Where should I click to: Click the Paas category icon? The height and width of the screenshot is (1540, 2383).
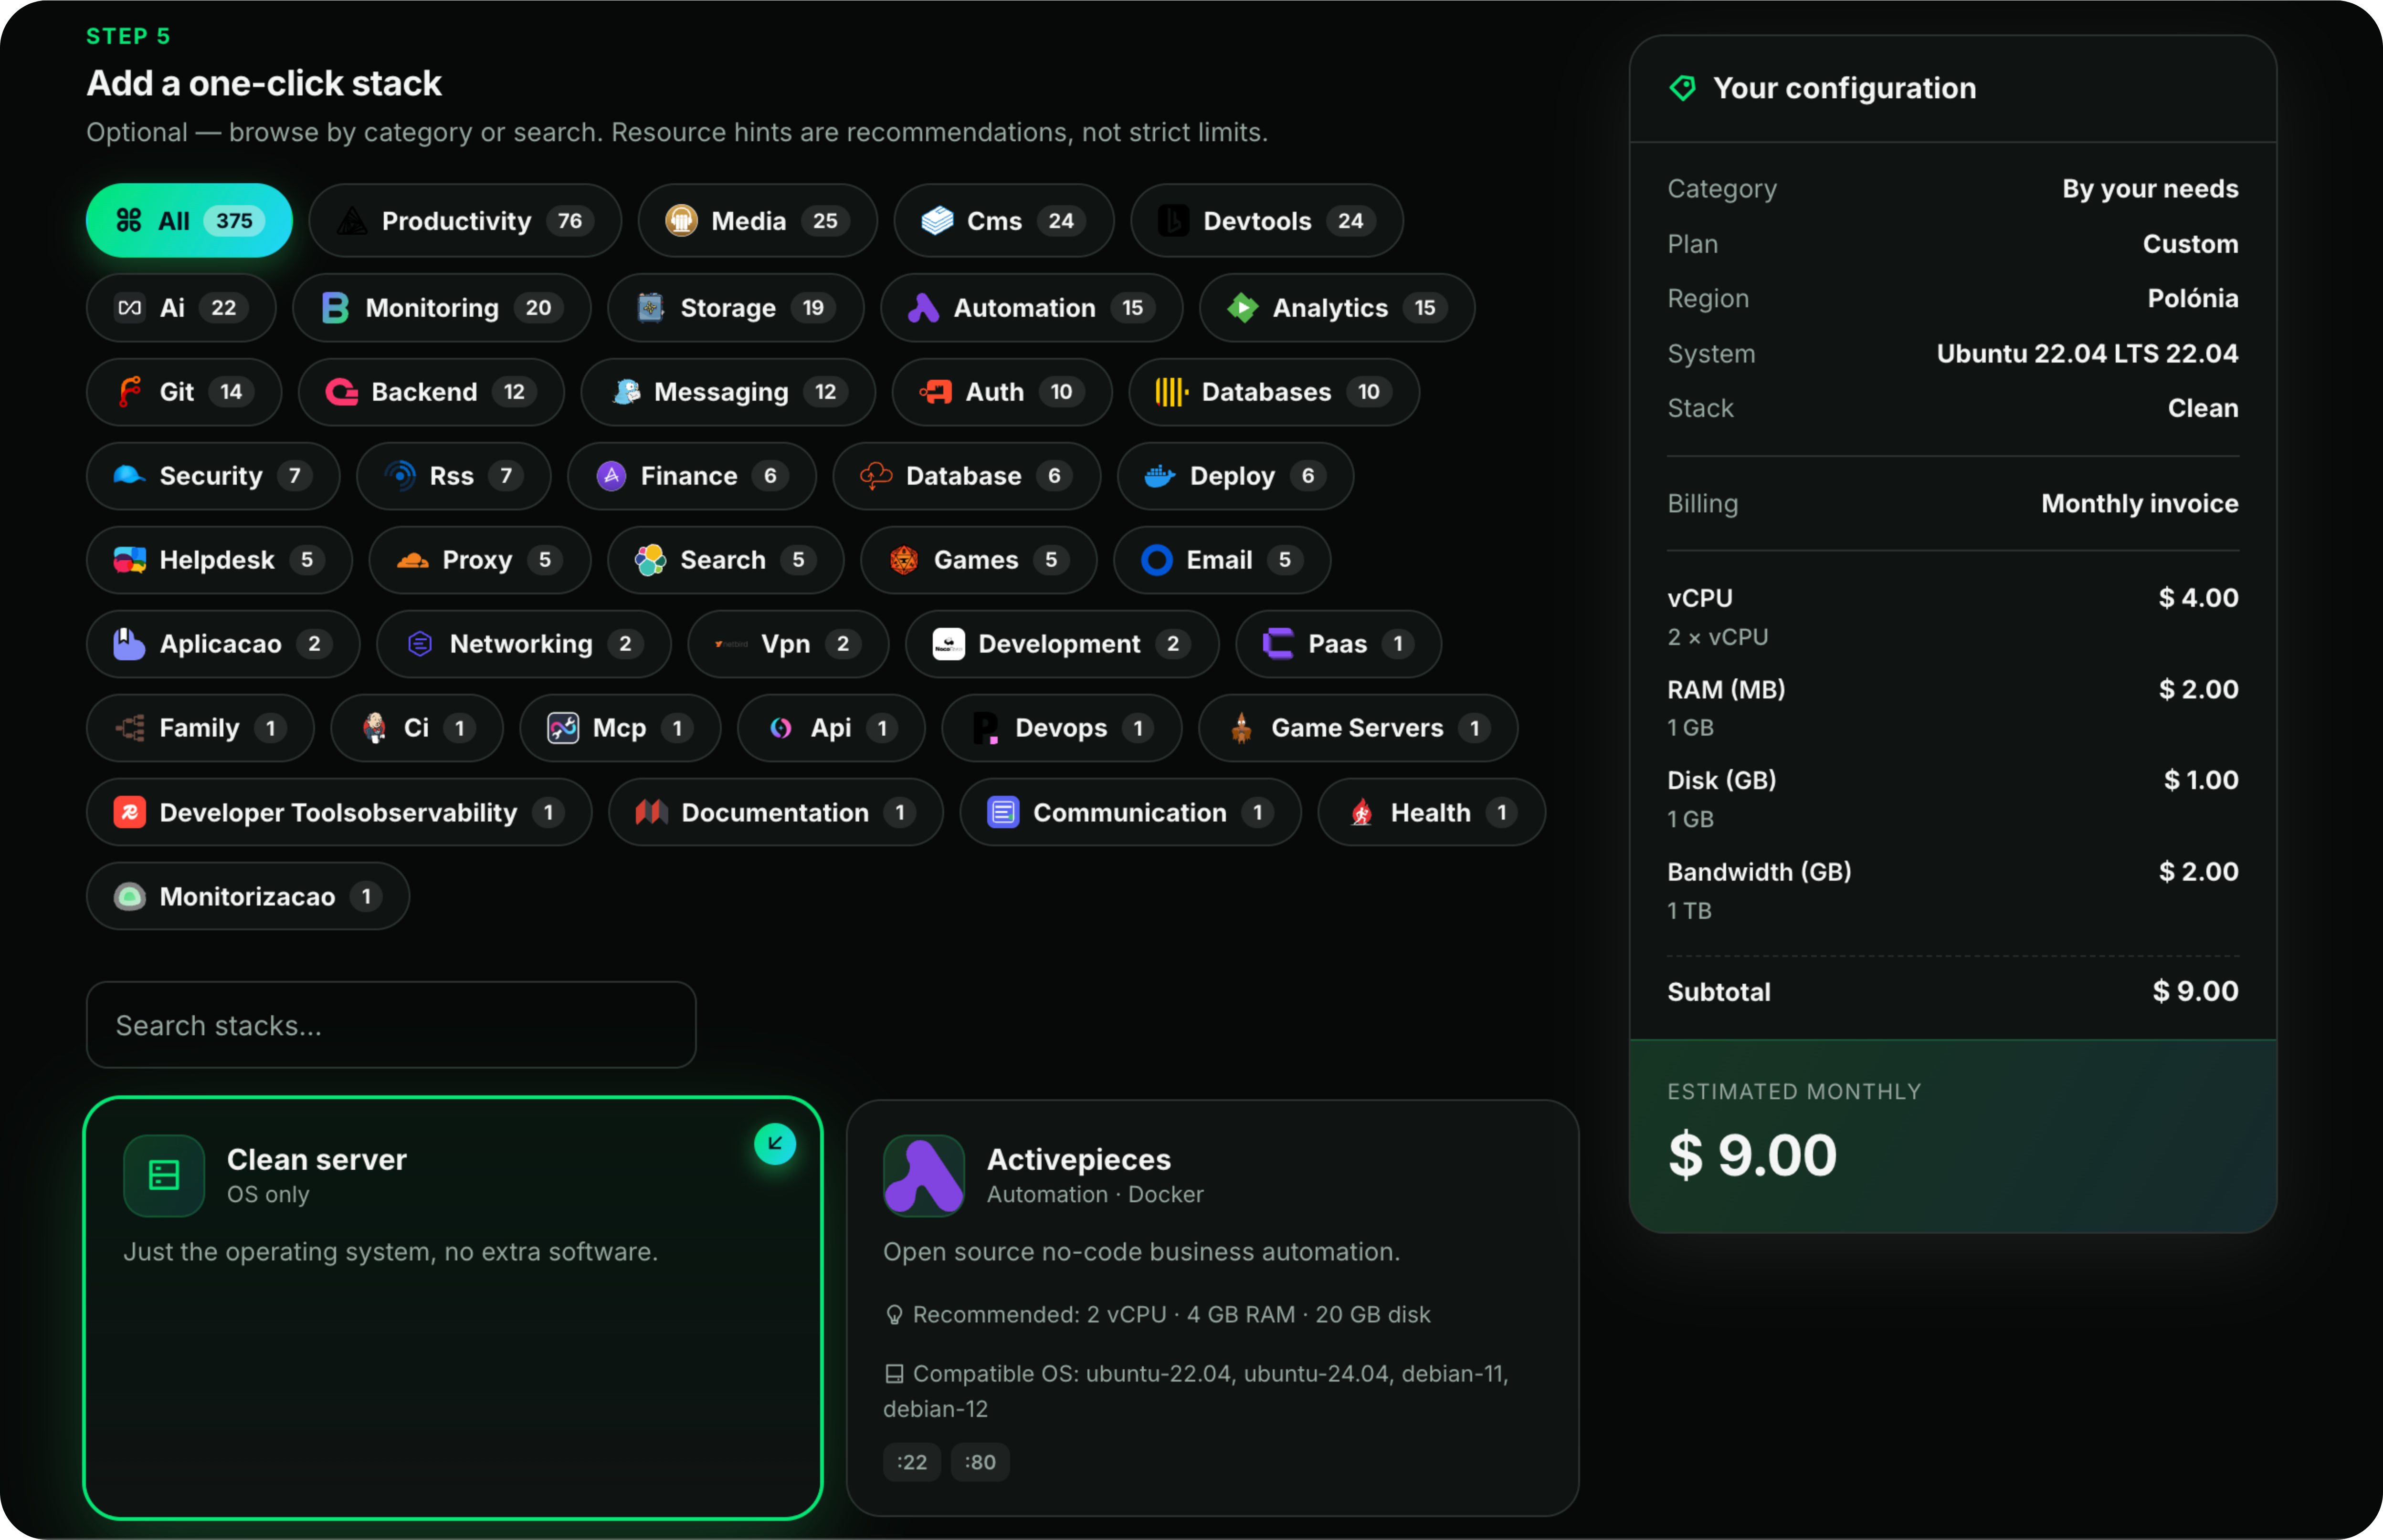1278,644
